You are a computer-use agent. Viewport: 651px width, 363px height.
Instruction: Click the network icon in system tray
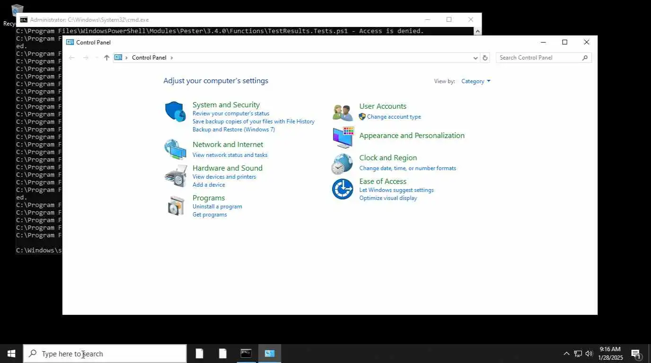point(578,354)
